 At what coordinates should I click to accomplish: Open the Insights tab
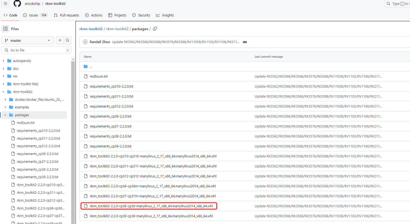165,15
